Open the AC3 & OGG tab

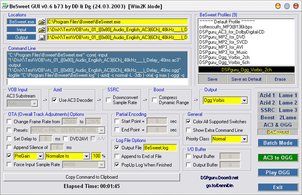click(278, 125)
